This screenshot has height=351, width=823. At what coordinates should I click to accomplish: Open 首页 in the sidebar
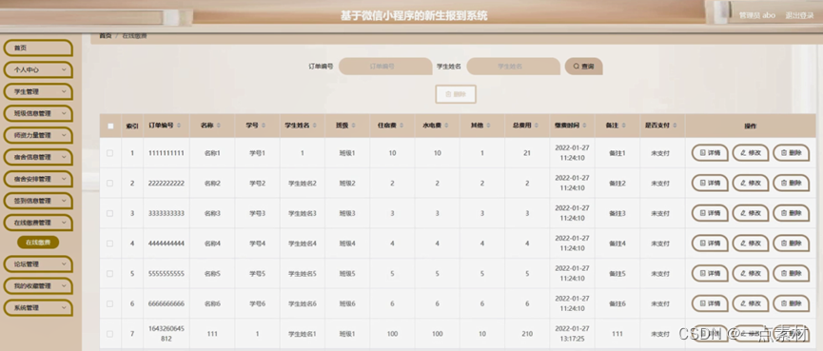click(38, 48)
